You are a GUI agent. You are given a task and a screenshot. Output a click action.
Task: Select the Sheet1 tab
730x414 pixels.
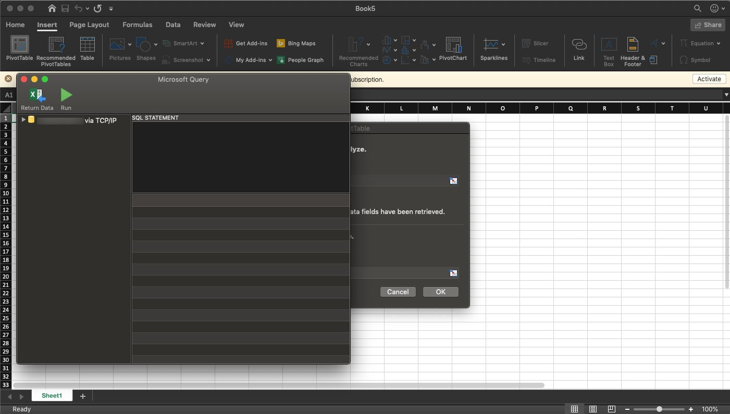coord(52,395)
